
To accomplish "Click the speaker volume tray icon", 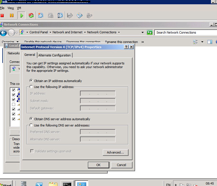I will click(x=195, y=185).
